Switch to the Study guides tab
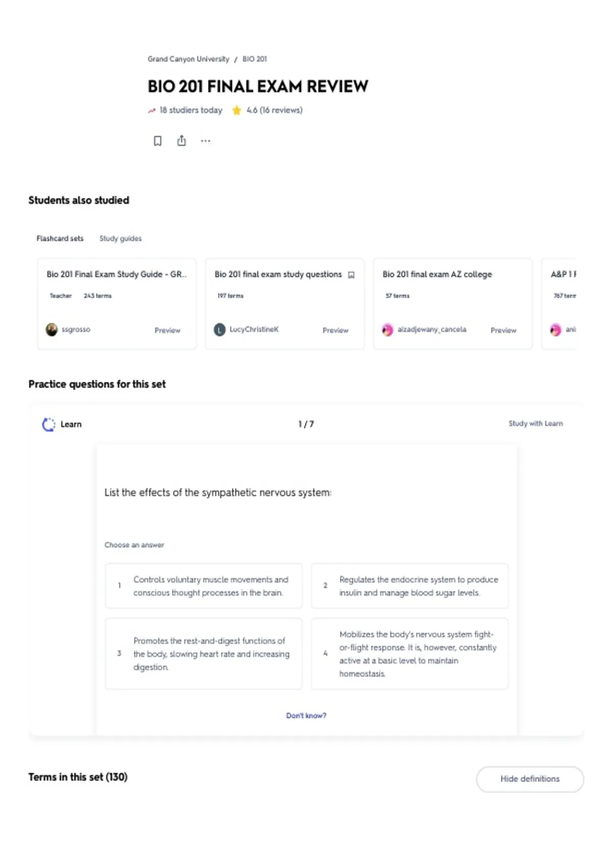This screenshot has width=612, height=867. 120,238
